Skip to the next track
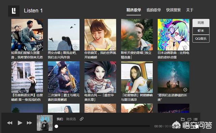 coord(29,123)
